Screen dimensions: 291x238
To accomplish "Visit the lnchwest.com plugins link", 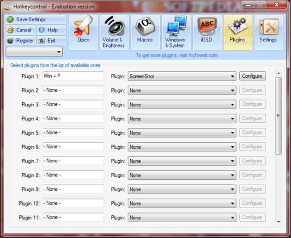I will pos(176,55).
